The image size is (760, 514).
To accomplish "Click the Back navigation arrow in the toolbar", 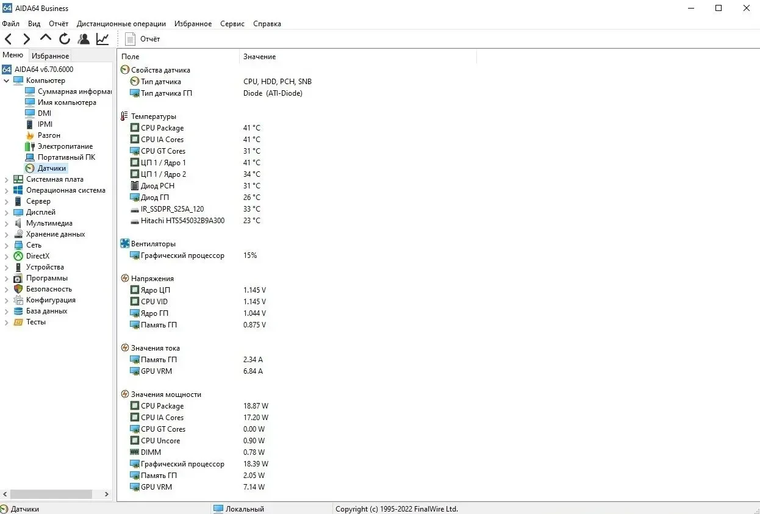I will (x=9, y=39).
